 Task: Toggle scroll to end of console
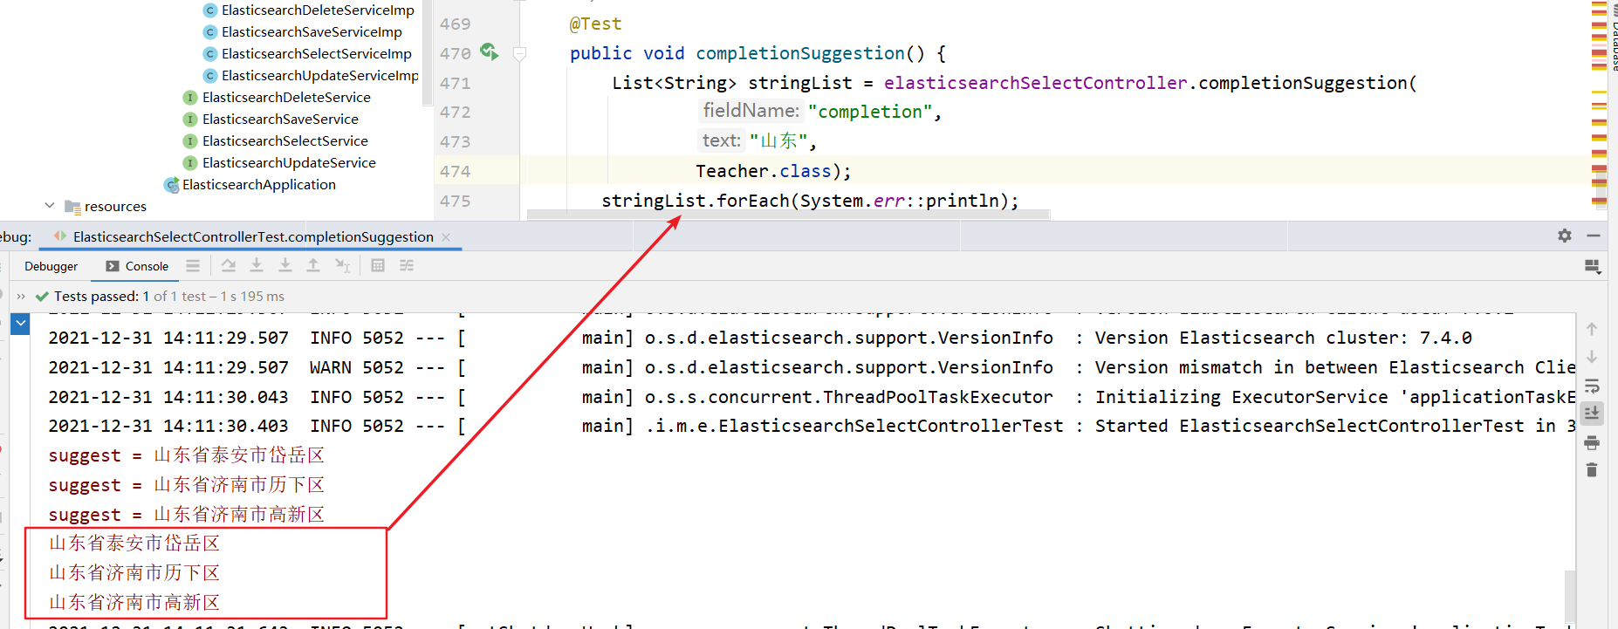coord(1592,413)
